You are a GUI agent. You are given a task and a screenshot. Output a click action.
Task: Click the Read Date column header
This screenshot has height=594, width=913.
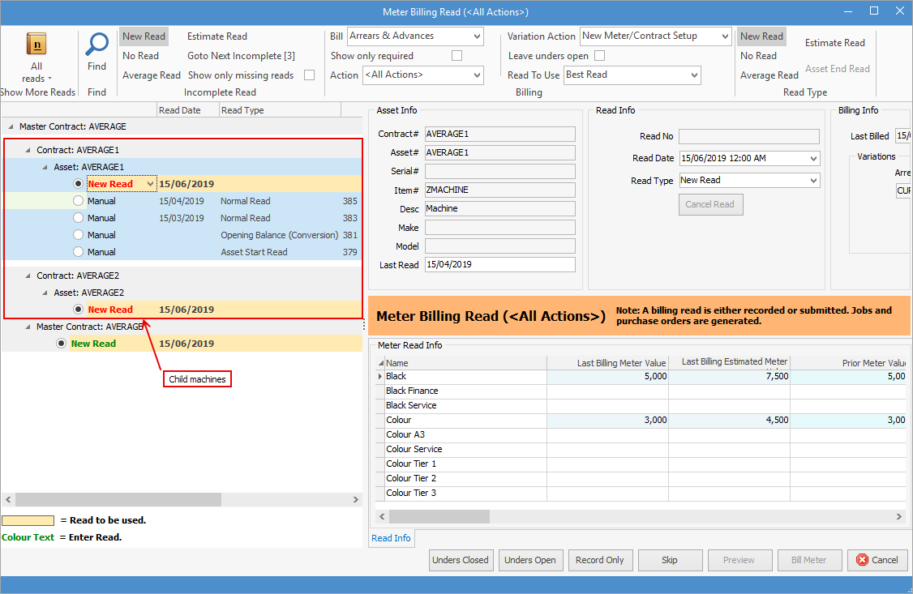pos(188,110)
